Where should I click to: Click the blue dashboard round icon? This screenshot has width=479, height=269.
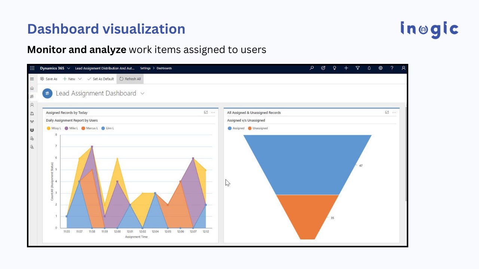point(47,93)
